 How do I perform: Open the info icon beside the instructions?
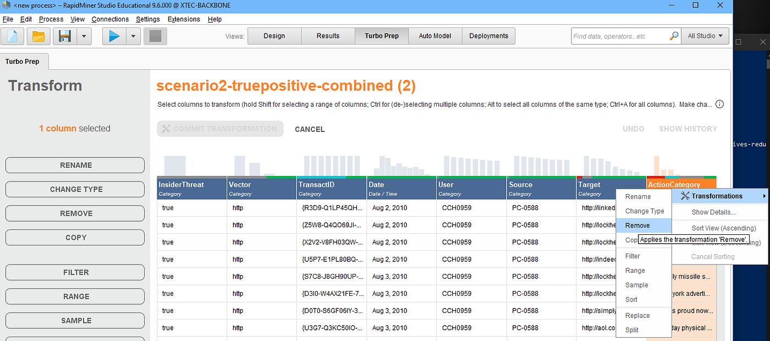[x=719, y=104]
